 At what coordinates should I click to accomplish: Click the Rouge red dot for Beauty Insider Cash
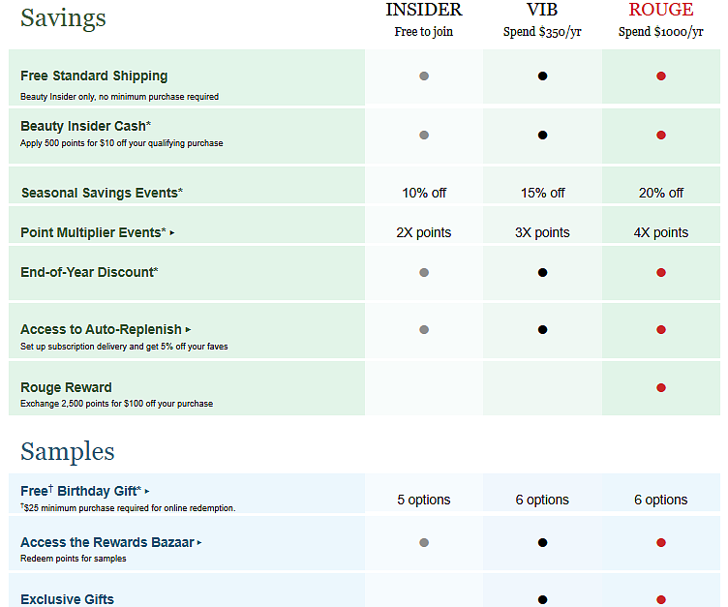click(x=661, y=136)
